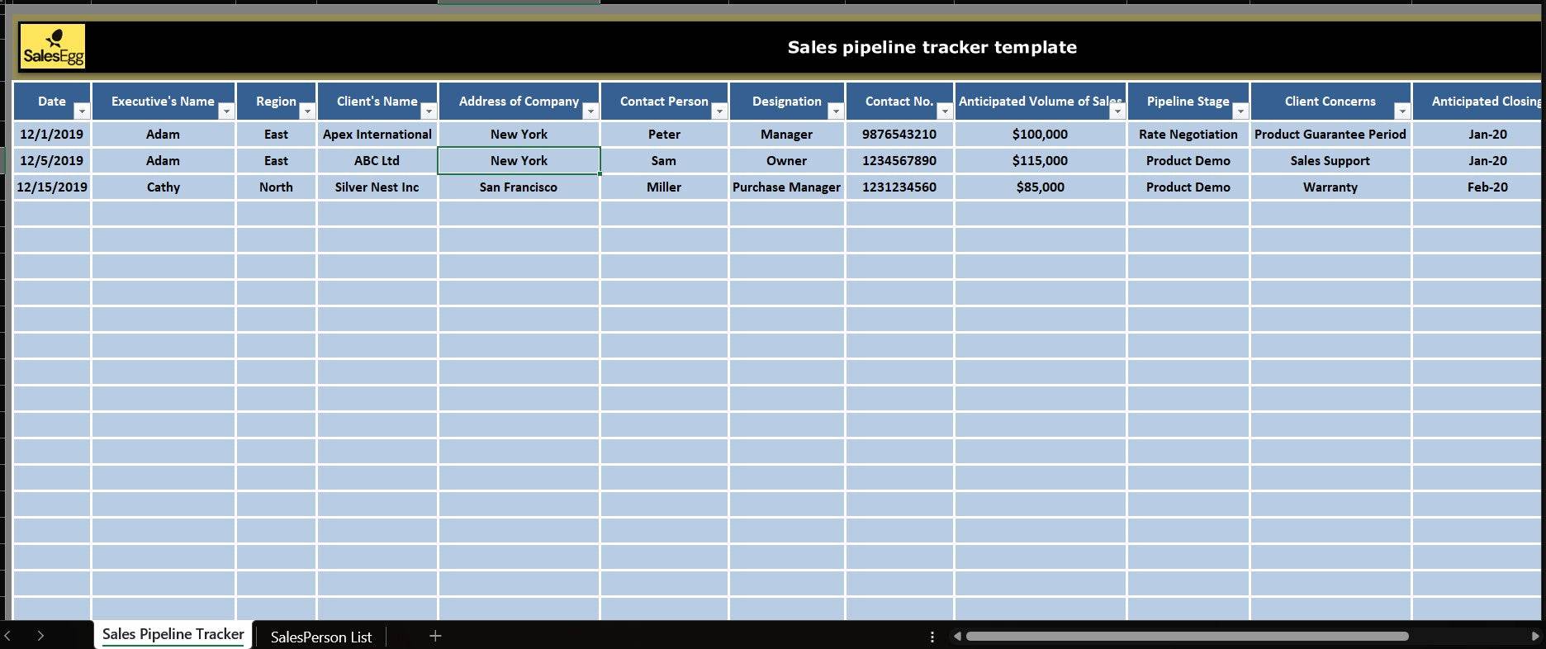This screenshot has height=649, width=1546.
Task: Click horizontal scrollbar right arrow
Action: tap(1534, 637)
